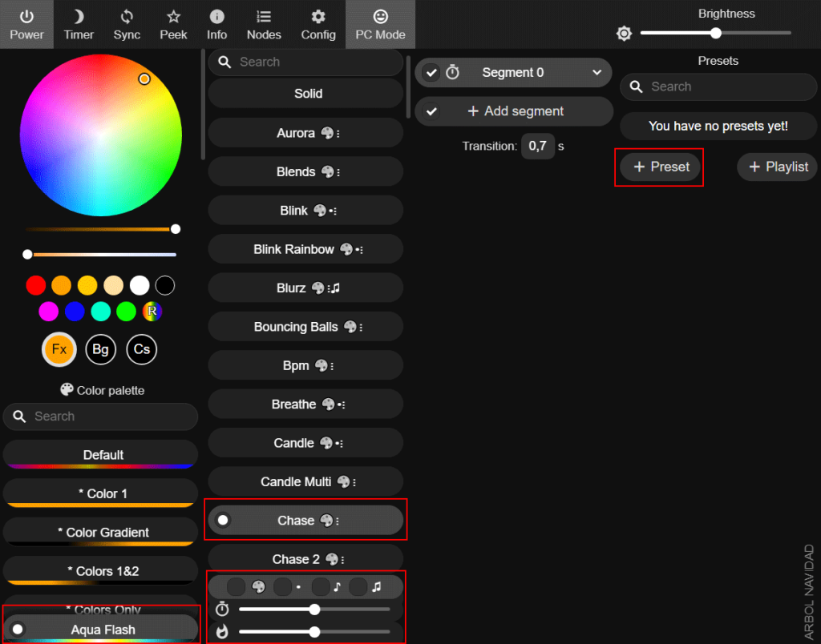The width and height of the screenshot is (821, 644).
Task: Choose the Aurora effect
Action: coord(305,133)
